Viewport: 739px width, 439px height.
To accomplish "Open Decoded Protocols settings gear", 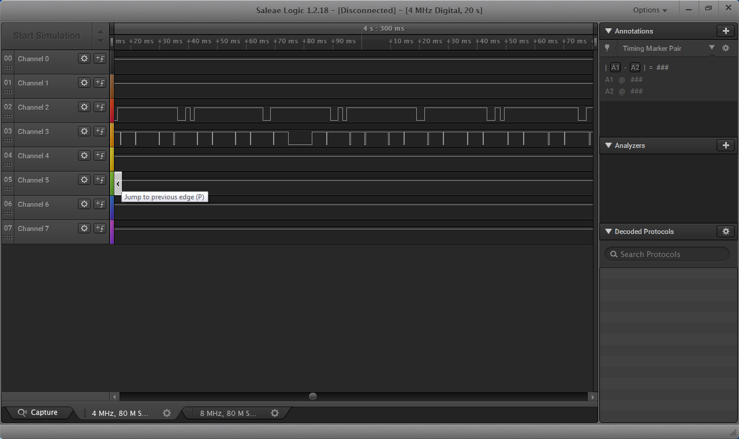I will click(726, 232).
